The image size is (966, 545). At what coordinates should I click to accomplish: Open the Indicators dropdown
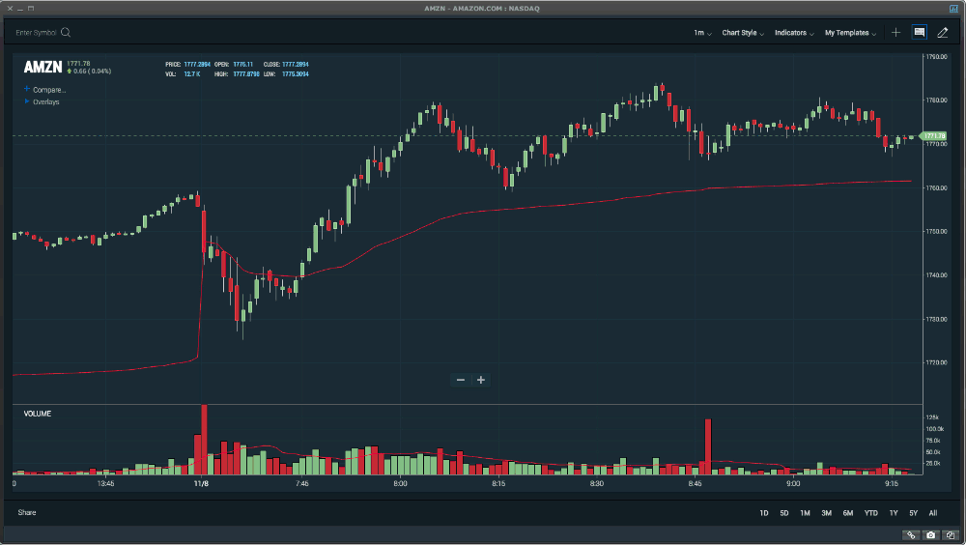click(794, 33)
